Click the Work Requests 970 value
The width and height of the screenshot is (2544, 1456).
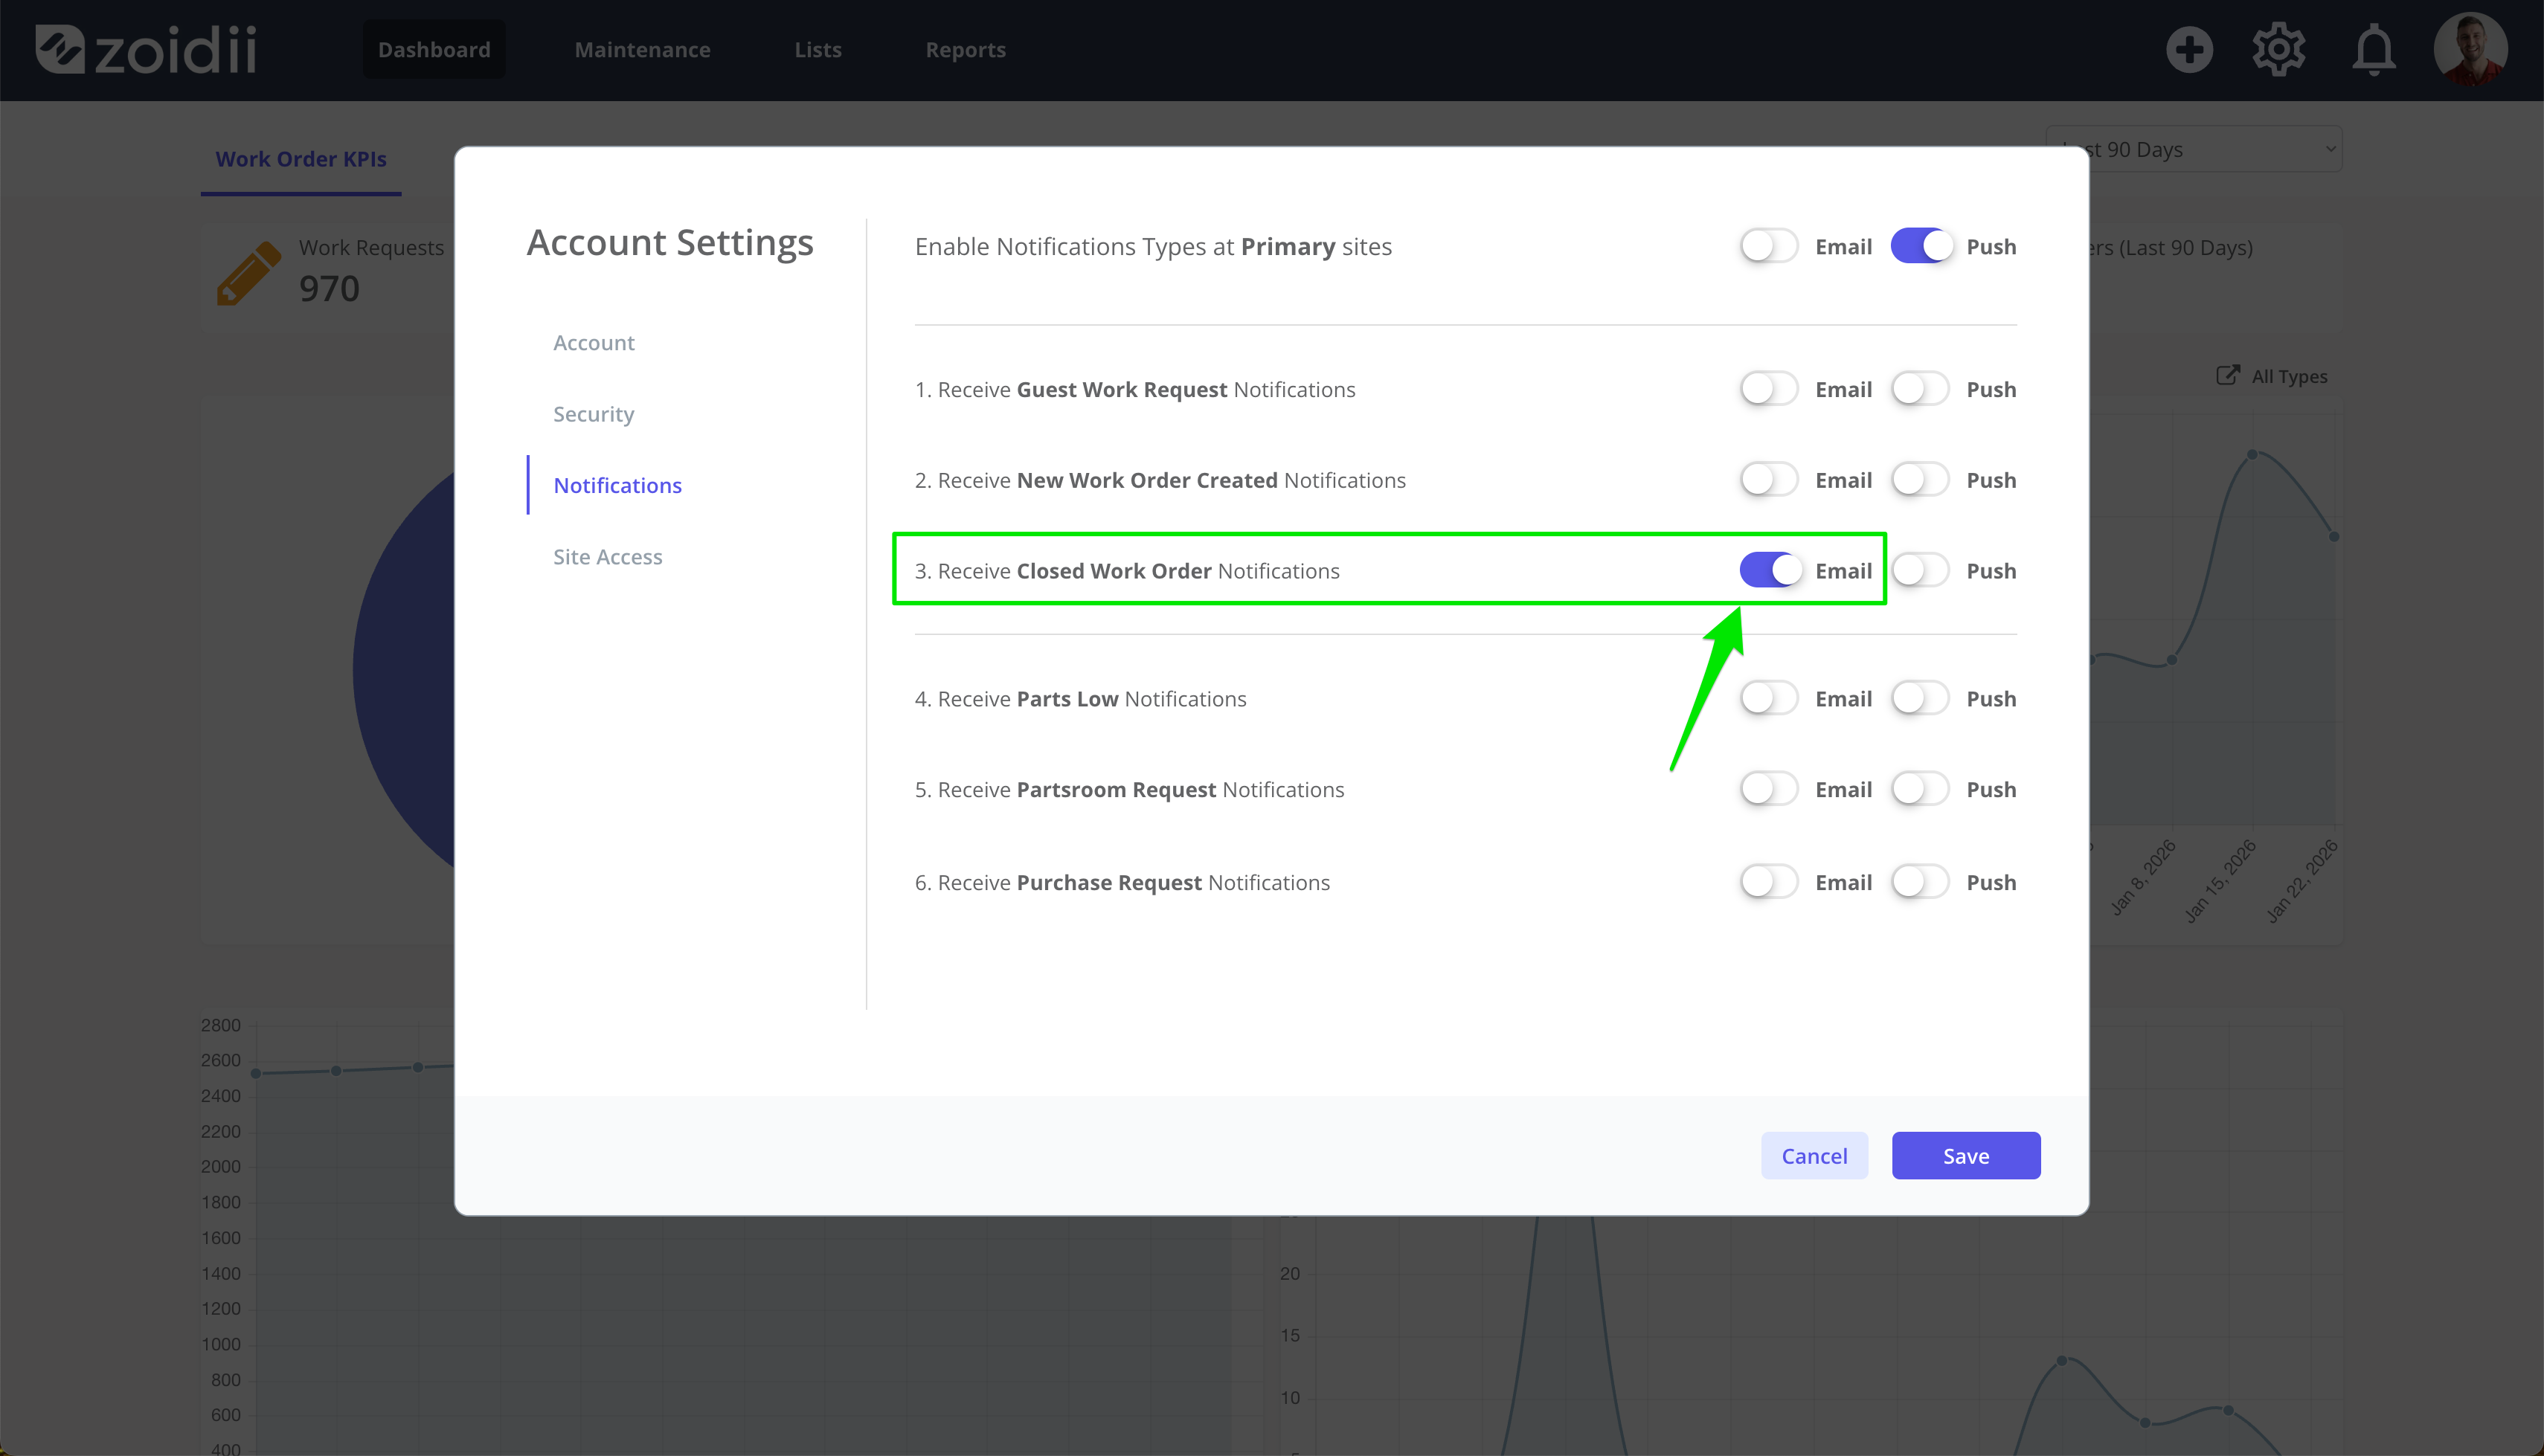pyautogui.click(x=329, y=288)
